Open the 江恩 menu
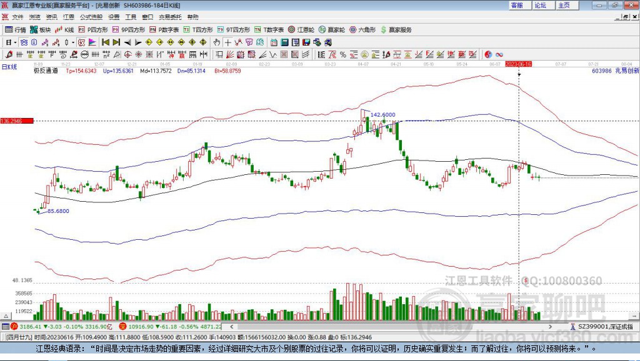Screen dimensions: 640x361 tap(69, 17)
